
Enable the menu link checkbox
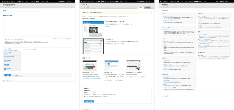(24, 49)
